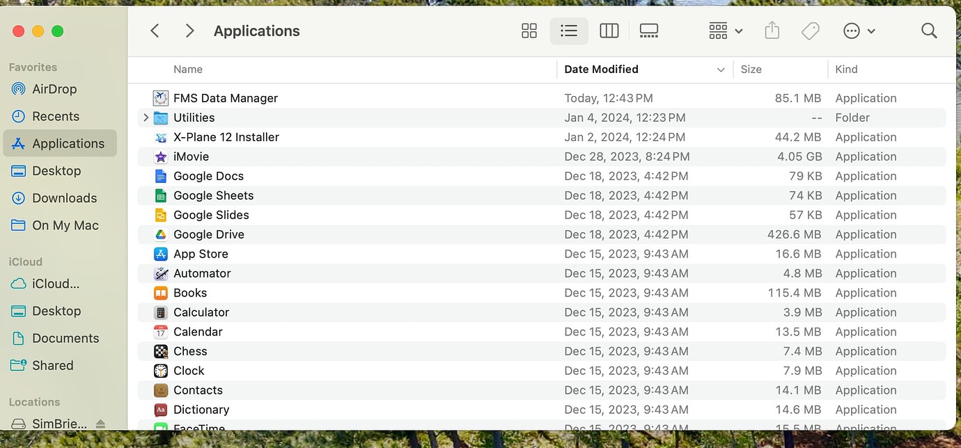The height and width of the screenshot is (448, 961).
Task: Select the iMovie application icon
Action: coord(161,157)
